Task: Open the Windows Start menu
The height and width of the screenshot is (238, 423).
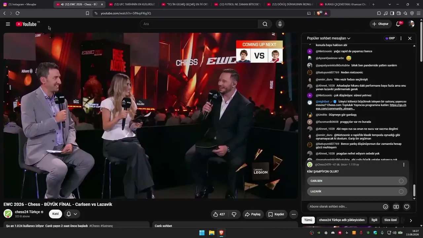Action: (202, 233)
